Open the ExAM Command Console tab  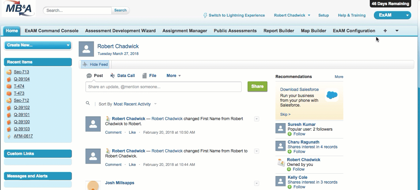click(x=52, y=31)
